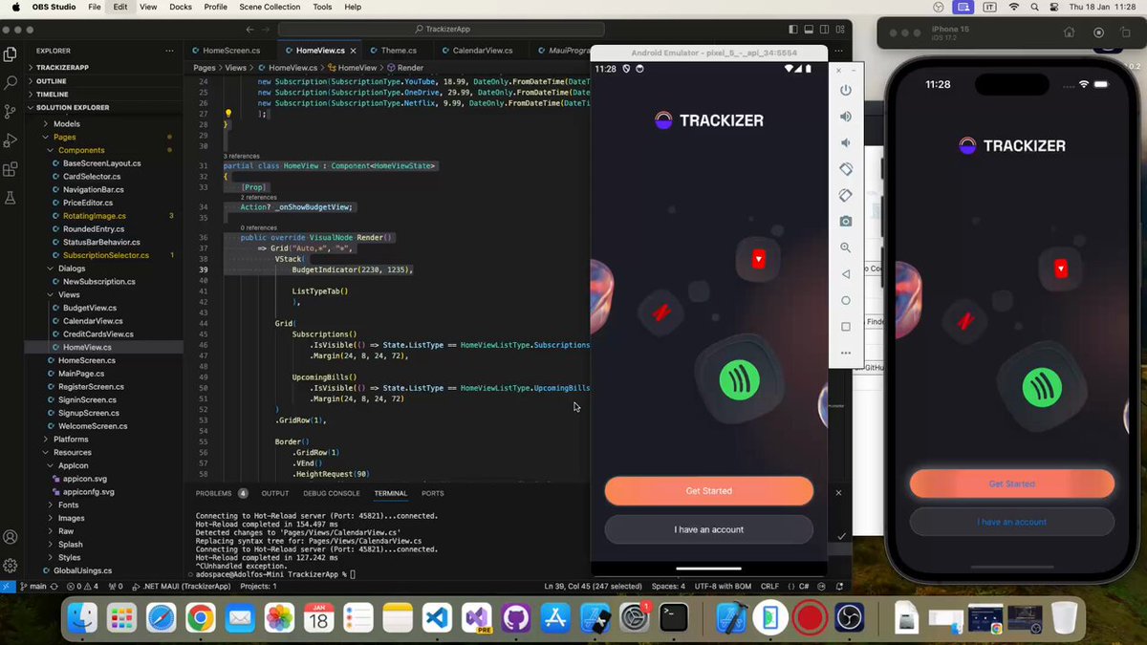
Task: Open the Profile menu
Action: click(x=215, y=7)
